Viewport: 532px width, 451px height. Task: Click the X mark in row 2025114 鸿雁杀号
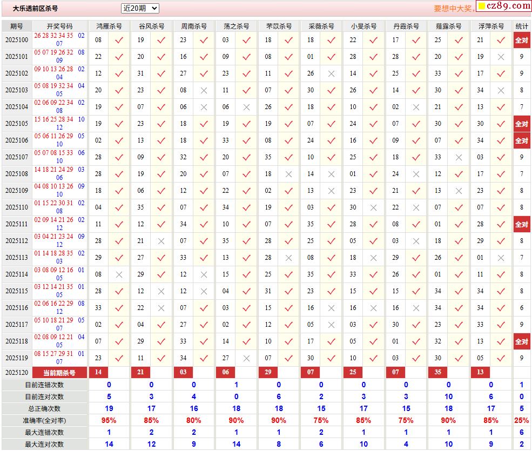[119, 274]
